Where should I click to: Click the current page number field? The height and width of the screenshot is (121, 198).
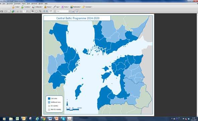click(24, 11)
